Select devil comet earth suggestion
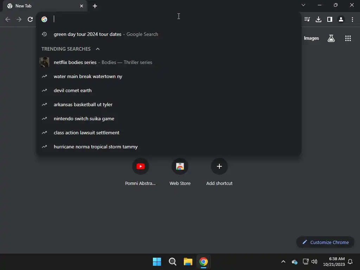 pyautogui.click(x=169, y=90)
